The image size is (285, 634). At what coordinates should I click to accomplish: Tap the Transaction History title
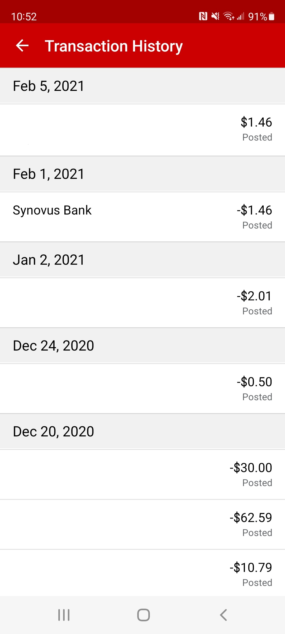(x=113, y=46)
